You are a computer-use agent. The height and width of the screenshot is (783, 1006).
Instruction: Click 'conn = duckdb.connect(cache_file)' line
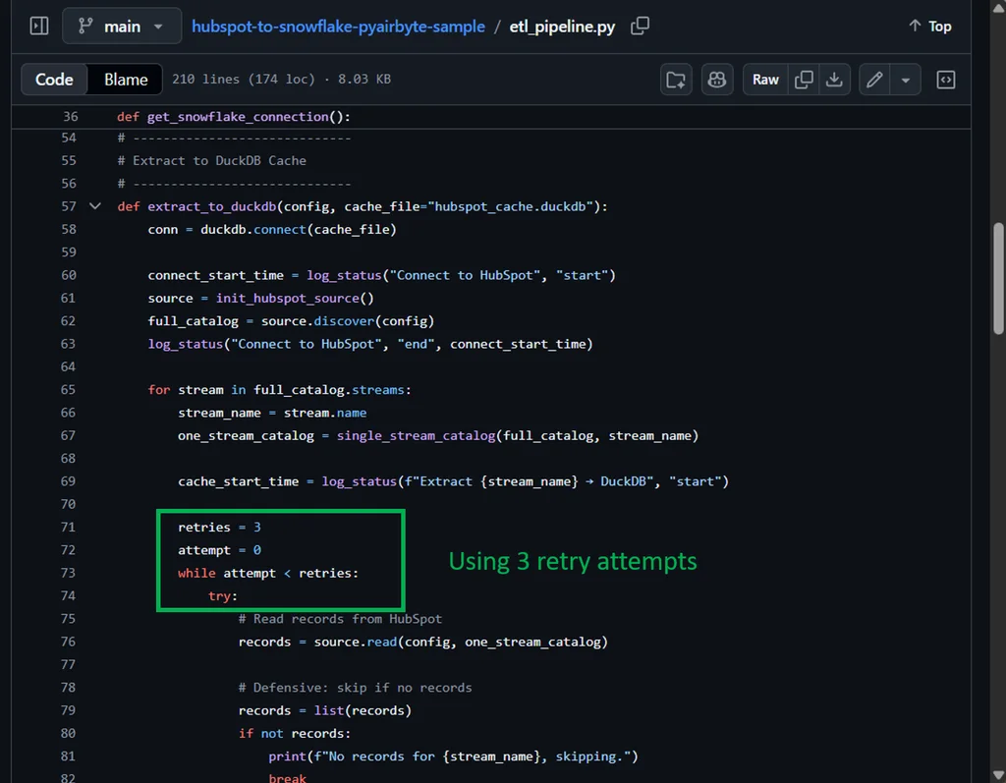tap(272, 229)
